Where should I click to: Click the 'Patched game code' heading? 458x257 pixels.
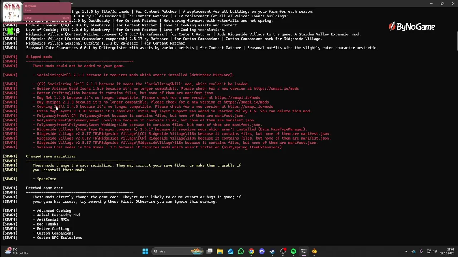point(44,188)
